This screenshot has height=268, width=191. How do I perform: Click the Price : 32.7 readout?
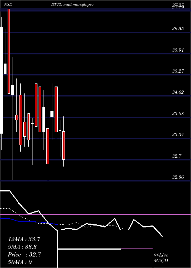point(24,255)
